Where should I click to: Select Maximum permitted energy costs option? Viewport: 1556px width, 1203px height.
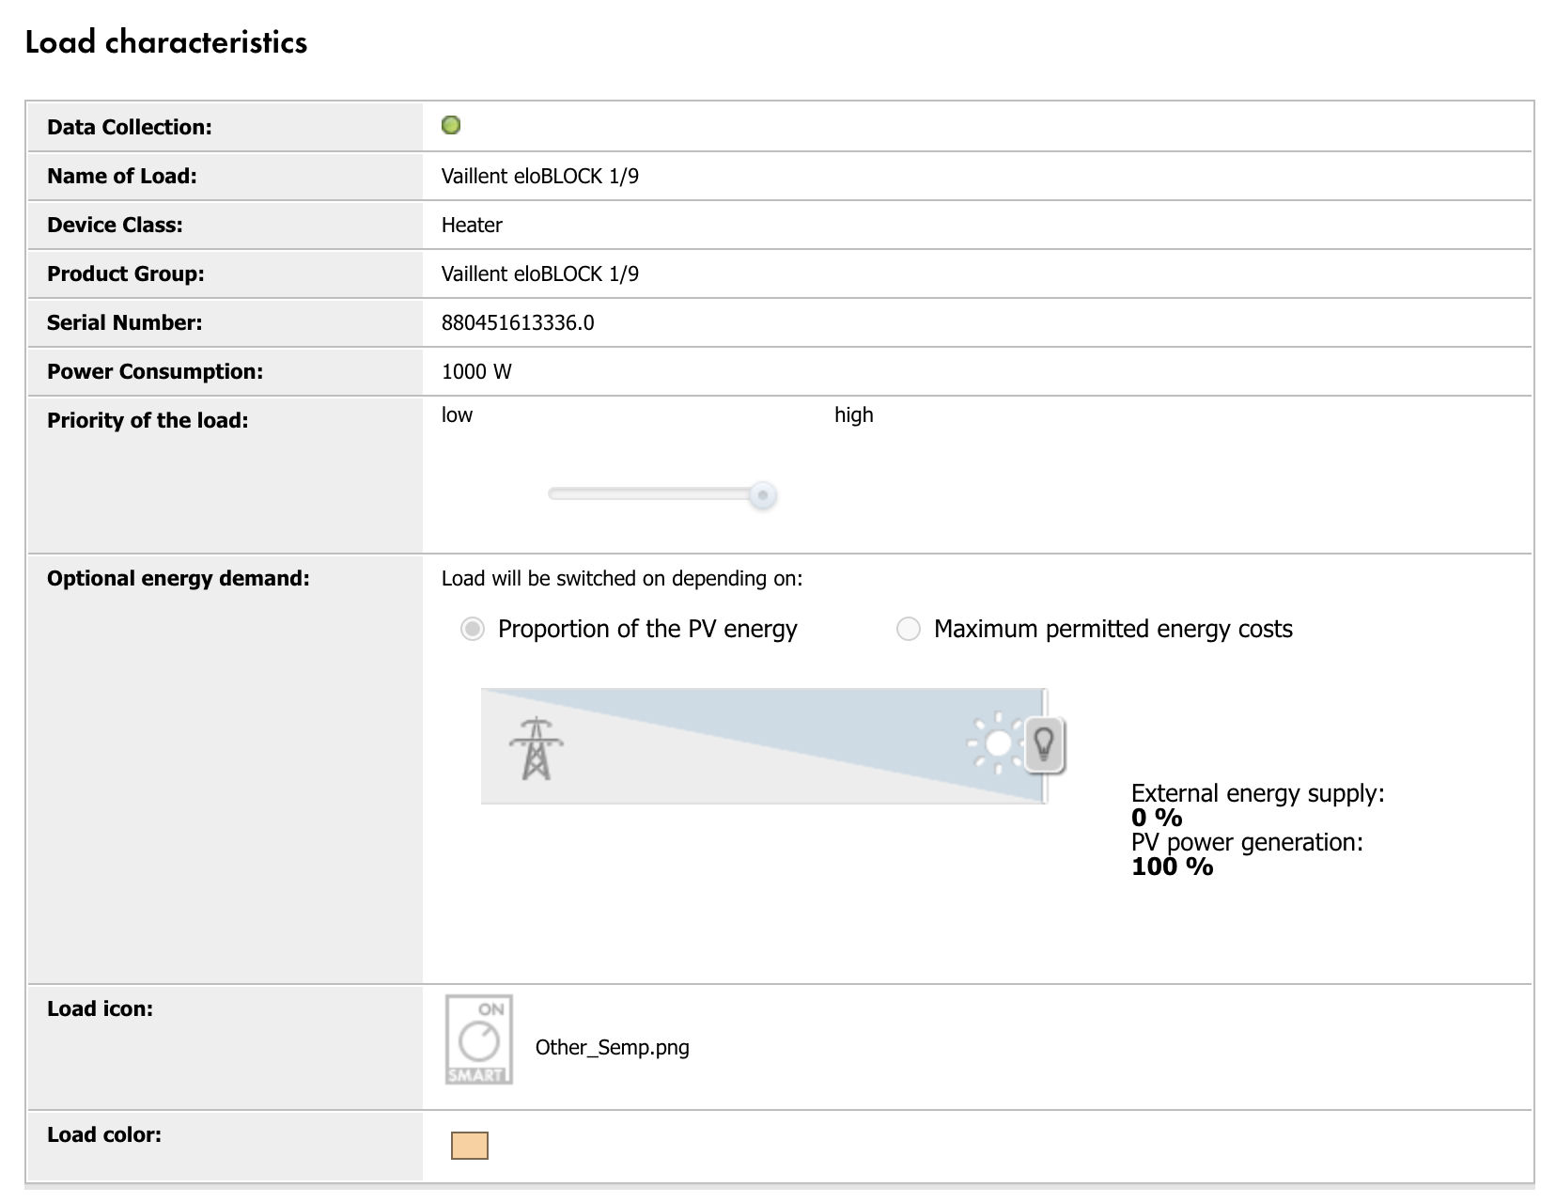point(909,629)
